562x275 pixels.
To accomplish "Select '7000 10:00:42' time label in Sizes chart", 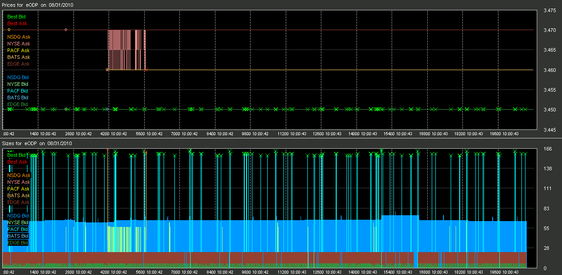I will pos(185,272).
